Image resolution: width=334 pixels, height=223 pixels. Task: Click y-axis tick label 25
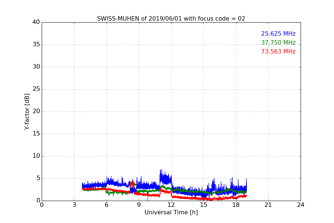[x=36, y=89]
